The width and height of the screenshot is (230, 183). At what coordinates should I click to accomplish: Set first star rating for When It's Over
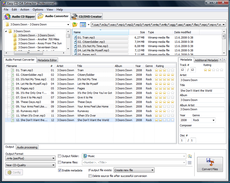(157, 116)
